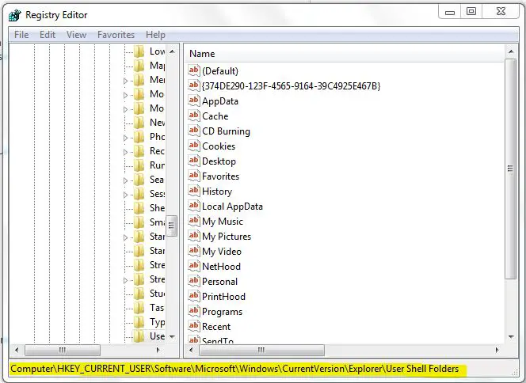This screenshot has height=383, width=526.
Task: Click the tree pane's scroll-left arrow
Action: pos(17,351)
